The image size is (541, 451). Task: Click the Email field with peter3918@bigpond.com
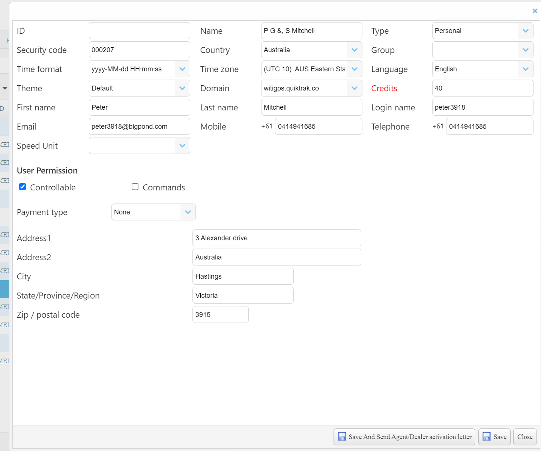[139, 127]
